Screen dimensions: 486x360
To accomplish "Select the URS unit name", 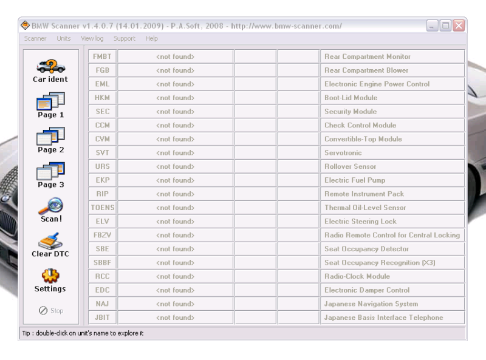I will click(x=102, y=166).
